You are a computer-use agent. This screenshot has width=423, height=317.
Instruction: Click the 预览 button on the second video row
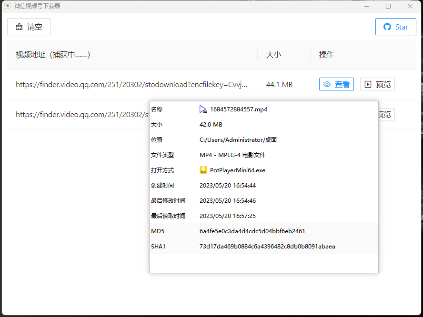(387, 114)
